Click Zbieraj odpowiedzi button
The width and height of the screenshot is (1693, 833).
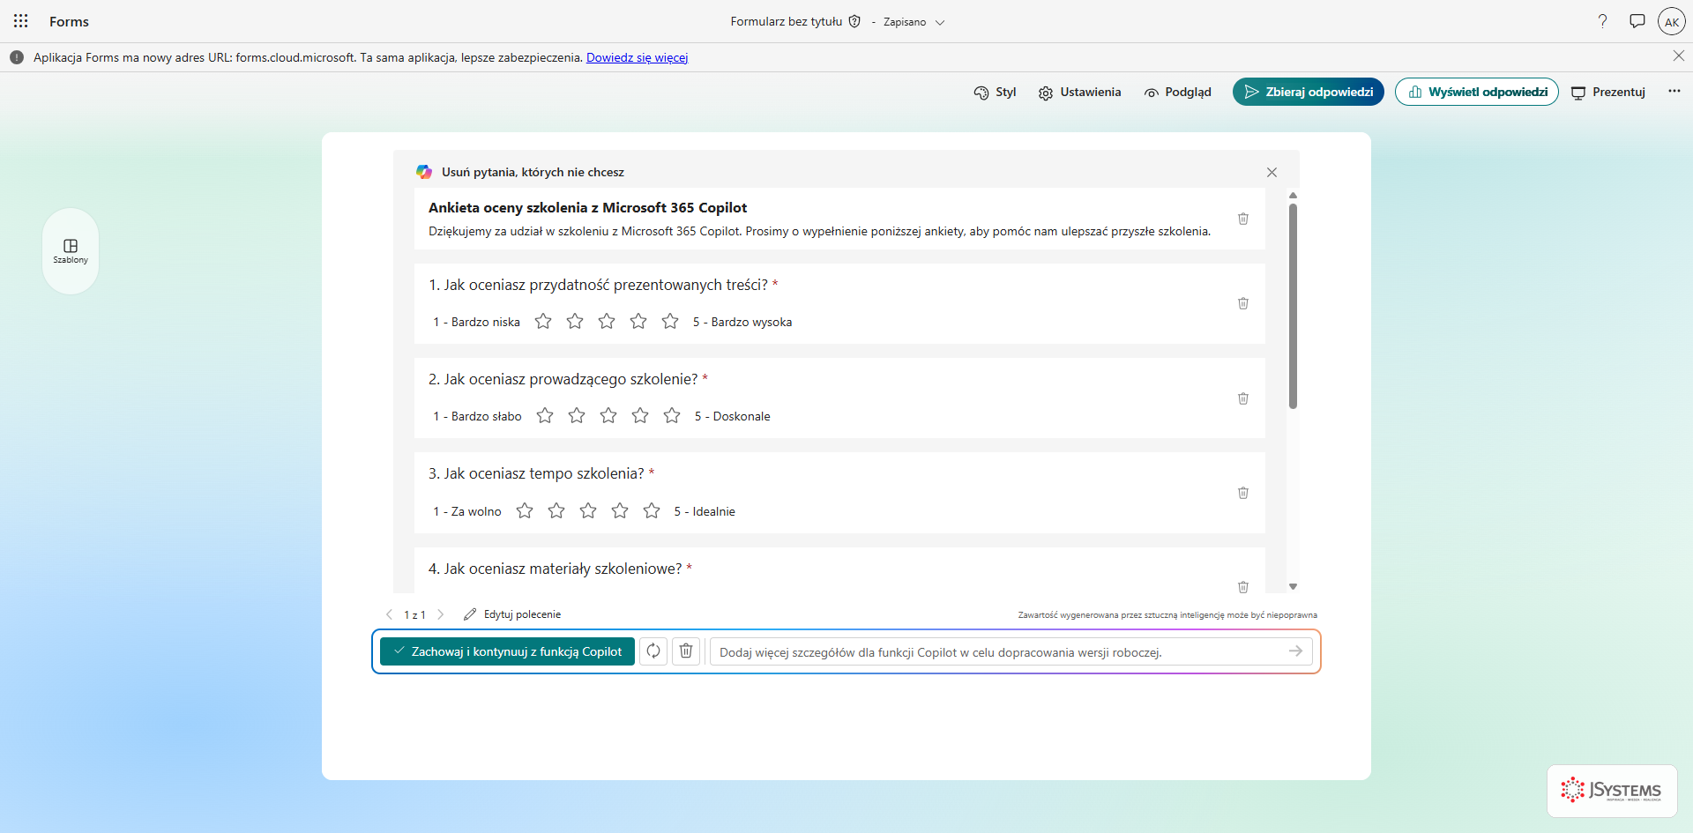pos(1309,92)
